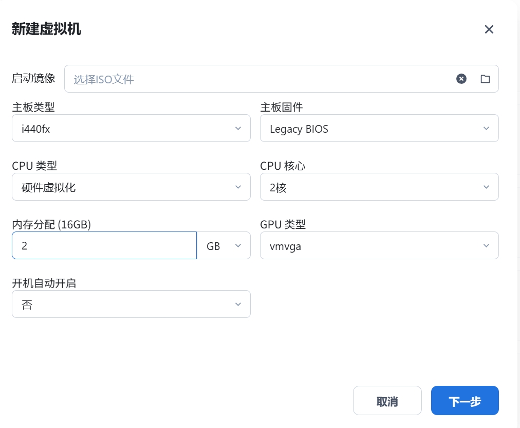
Task: Click the 新建虚拟机 dialog title
Action: coord(46,29)
